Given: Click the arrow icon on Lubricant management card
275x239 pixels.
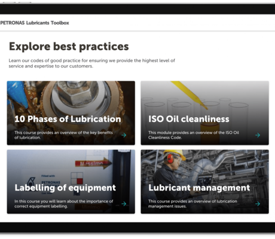Looking at the screenshot, I should point(258,204).
